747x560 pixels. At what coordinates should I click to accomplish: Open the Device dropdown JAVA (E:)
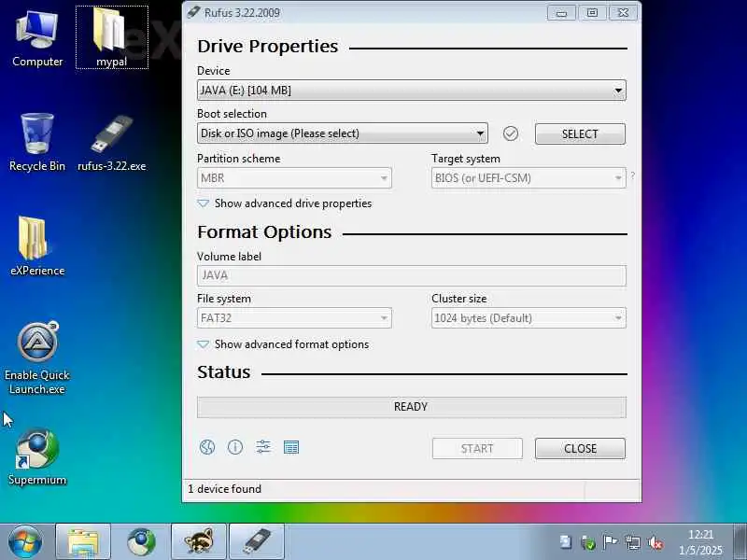(x=412, y=91)
